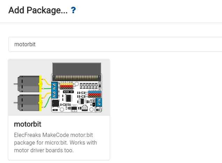This screenshot has height=163, width=222.
Task: Click the blue four-screw motor terminal block
Action: tap(54, 90)
